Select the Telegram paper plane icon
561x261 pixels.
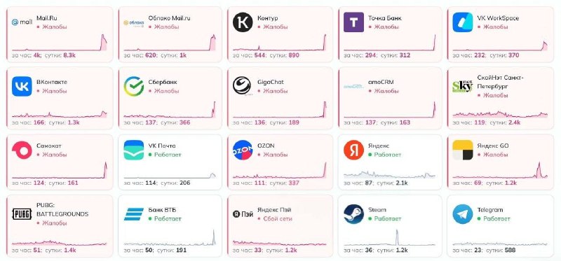(x=463, y=214)
